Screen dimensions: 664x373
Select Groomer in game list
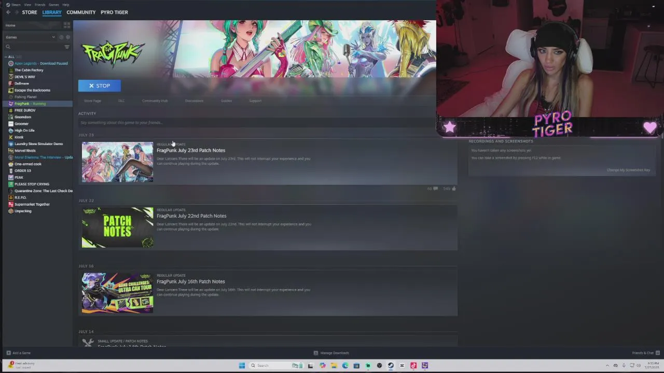[x=21, y=124]
